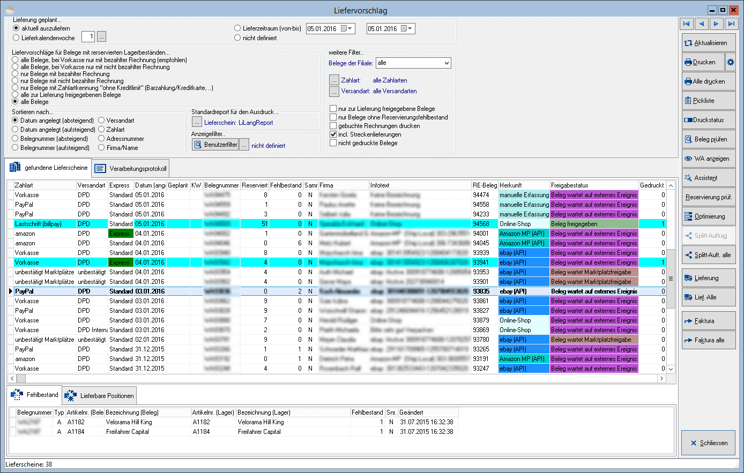The height and width of the screenshot is (473, 744).
Task: Click the Optimierung button
Action: tap(708, 216)
